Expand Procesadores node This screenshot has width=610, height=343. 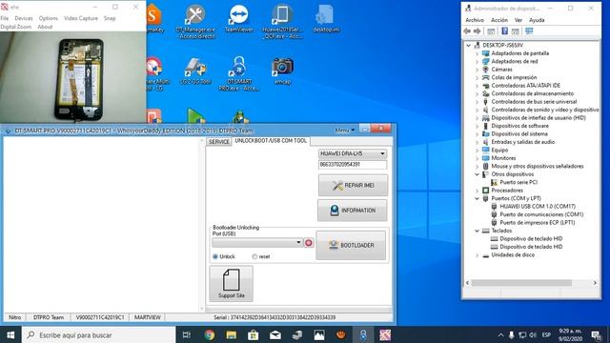(x=477, y=191)
